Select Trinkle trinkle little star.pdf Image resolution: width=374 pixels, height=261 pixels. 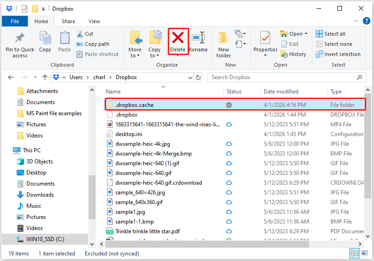[x=147, y=231]
